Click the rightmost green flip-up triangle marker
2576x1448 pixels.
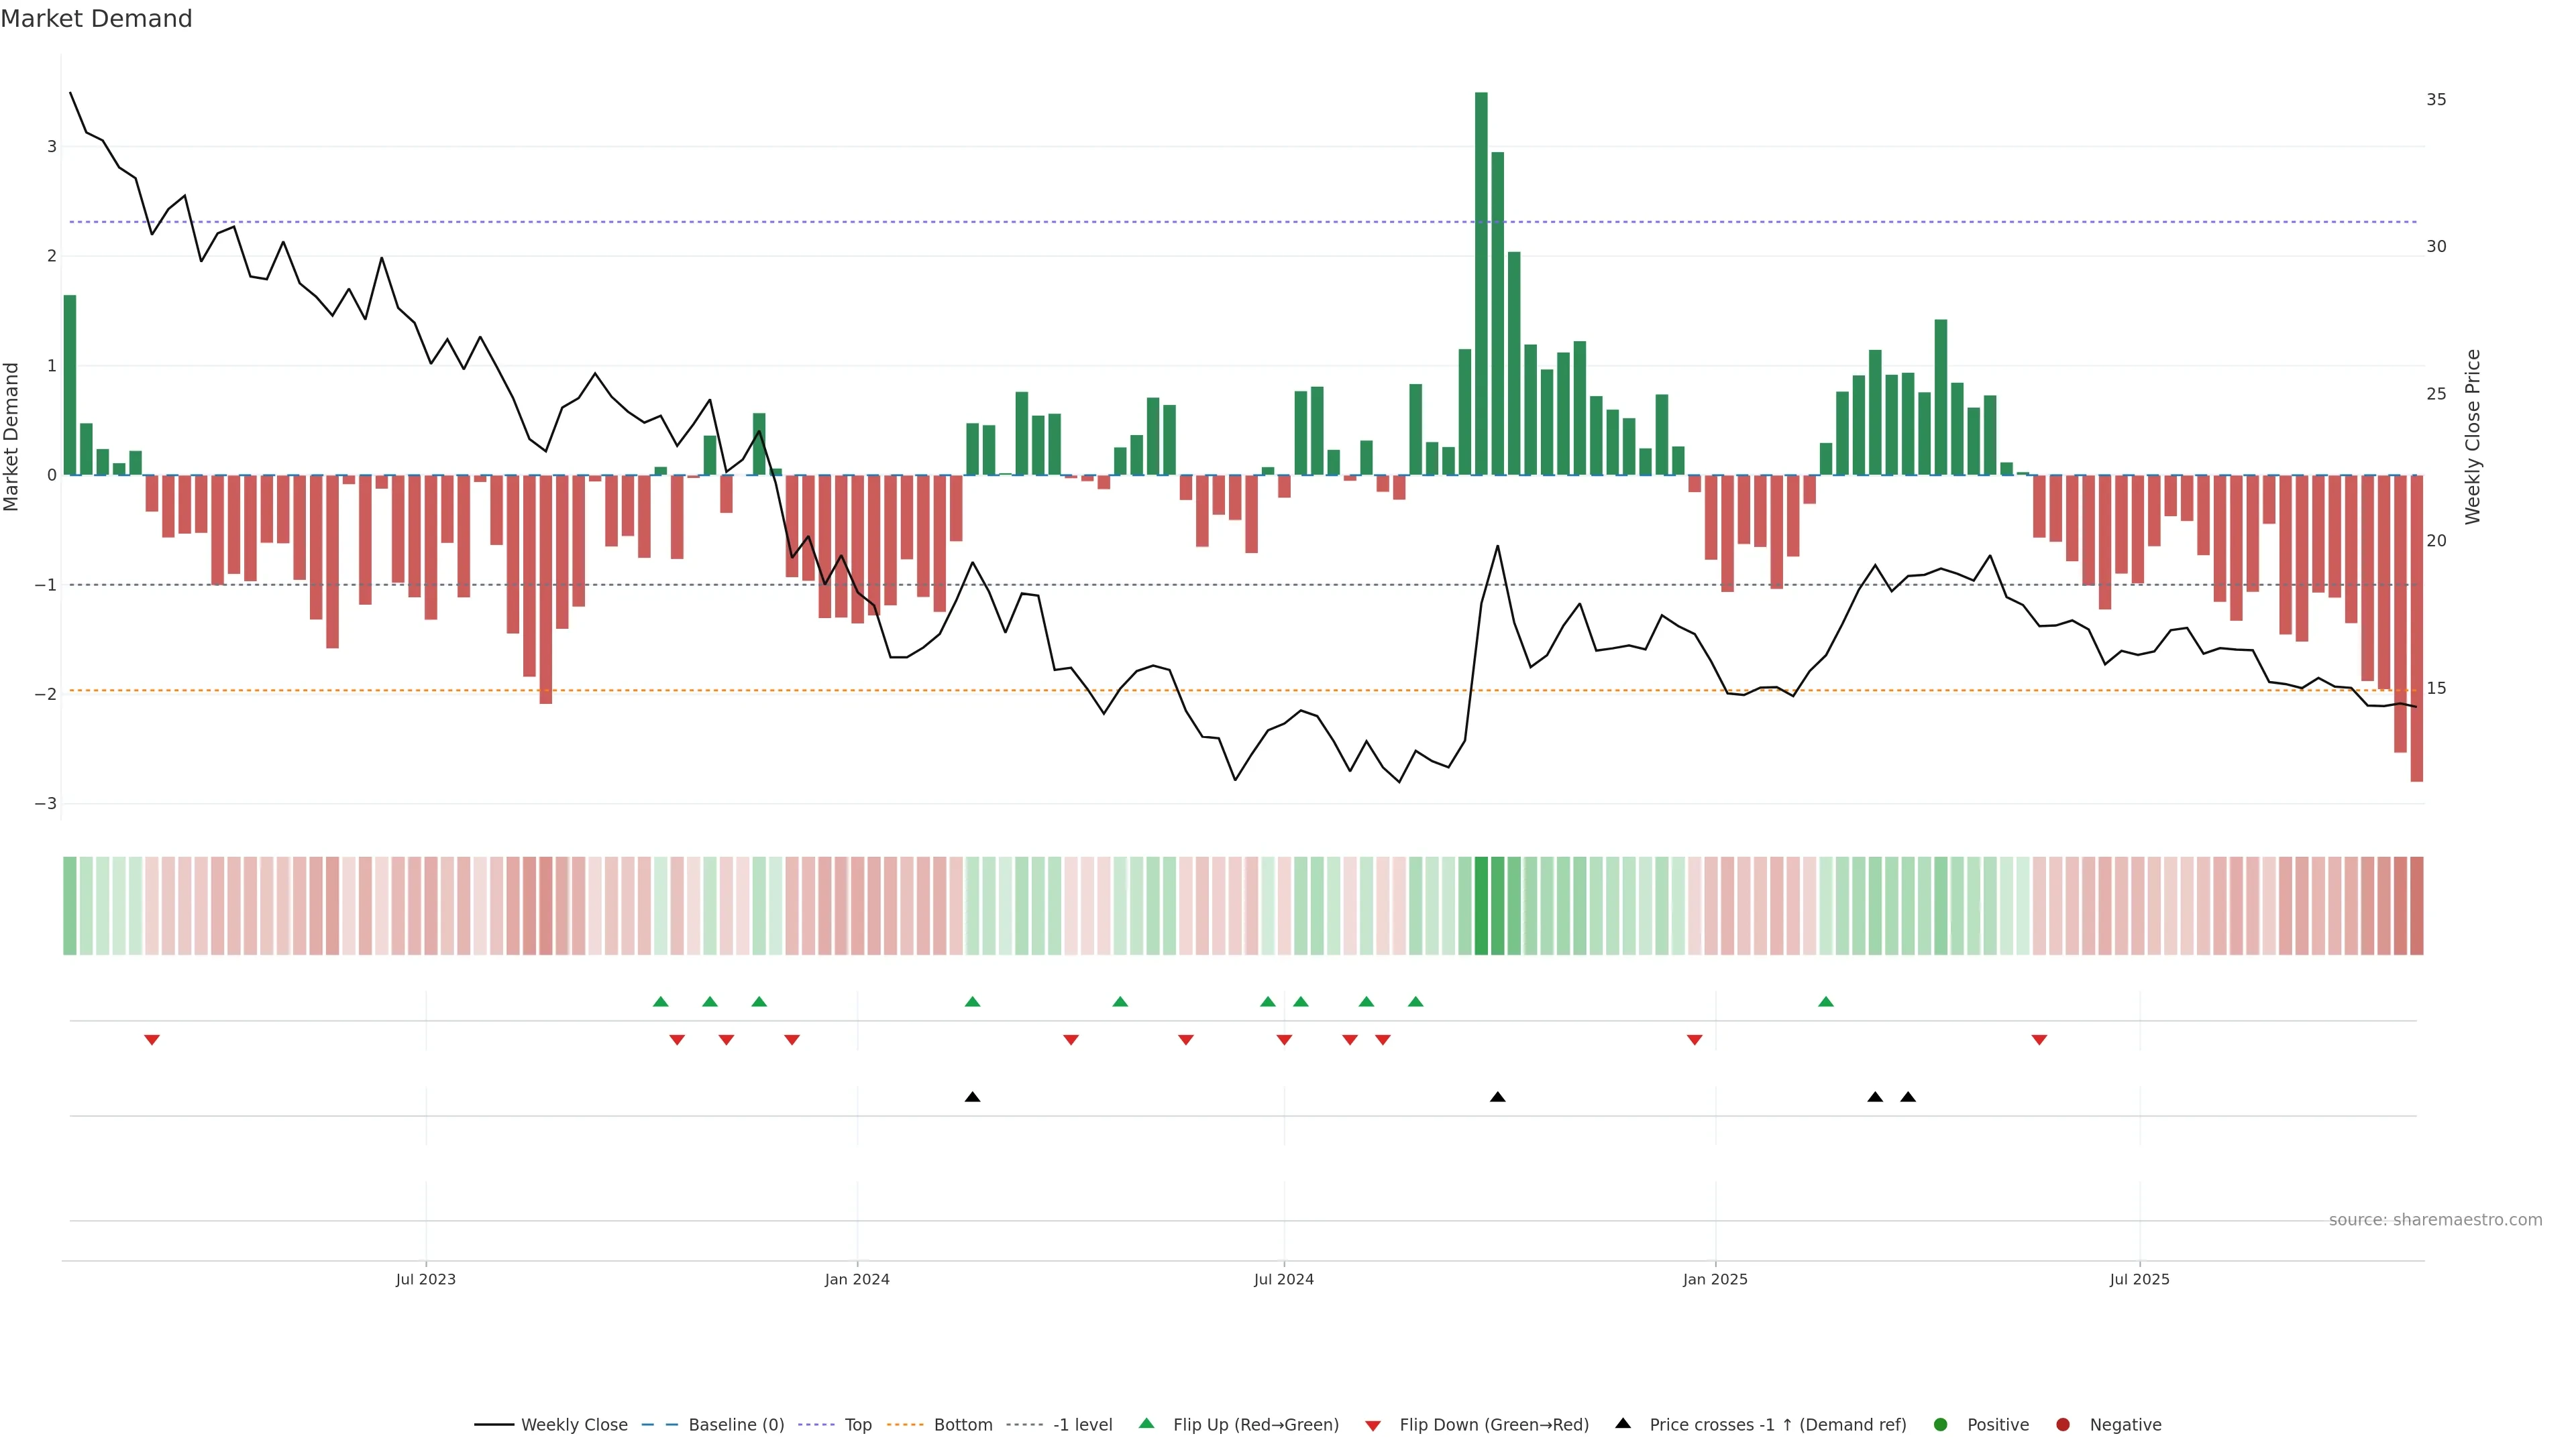1825,1002
